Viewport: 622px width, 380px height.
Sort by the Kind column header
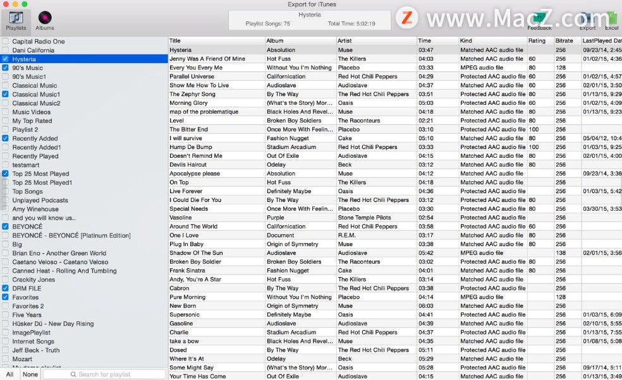(492, 40)
